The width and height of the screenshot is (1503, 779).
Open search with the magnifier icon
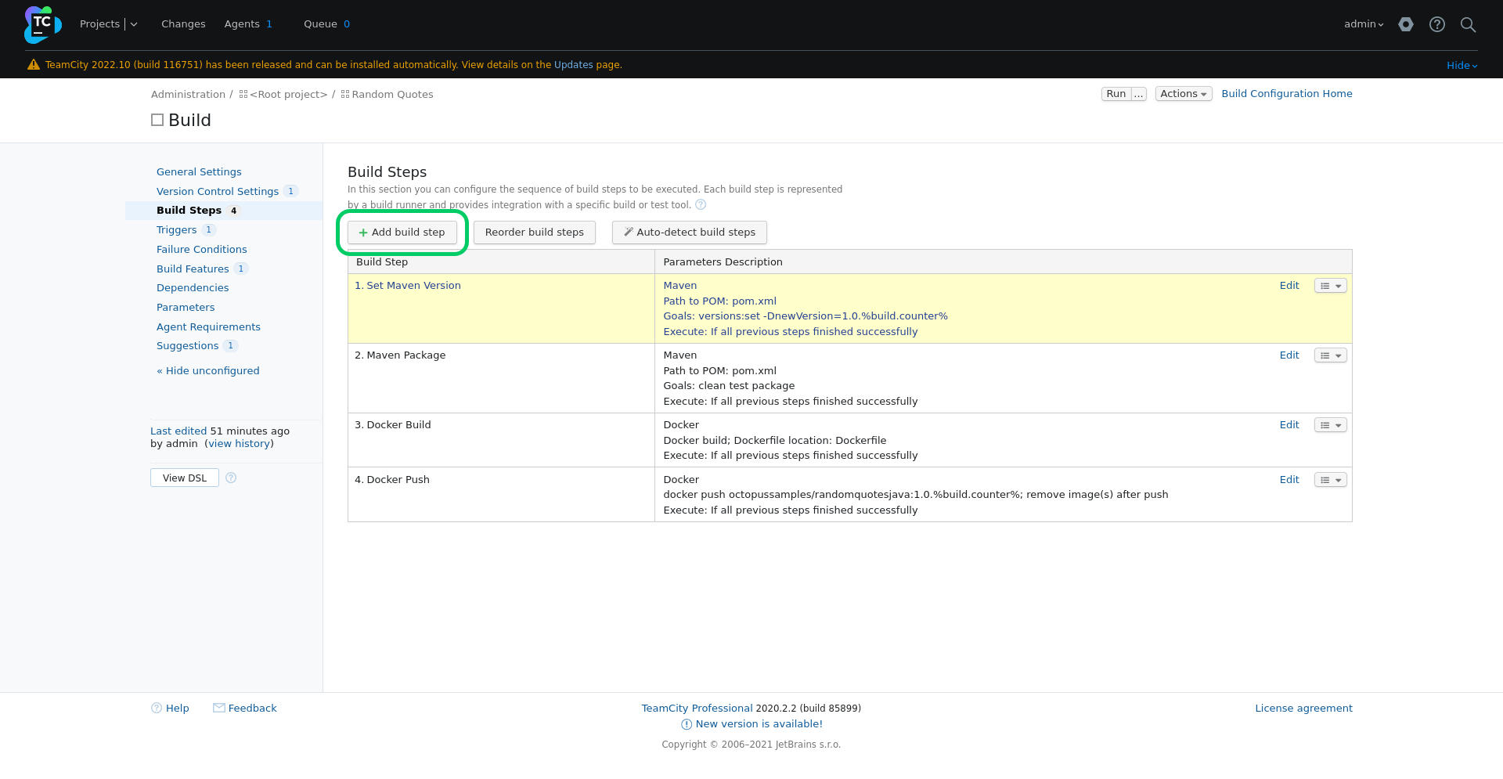tap(1468, 24)
